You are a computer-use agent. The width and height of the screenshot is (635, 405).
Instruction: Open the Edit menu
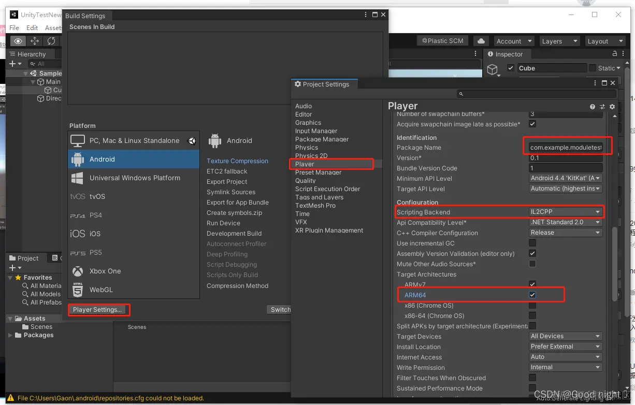coord(32,27)
